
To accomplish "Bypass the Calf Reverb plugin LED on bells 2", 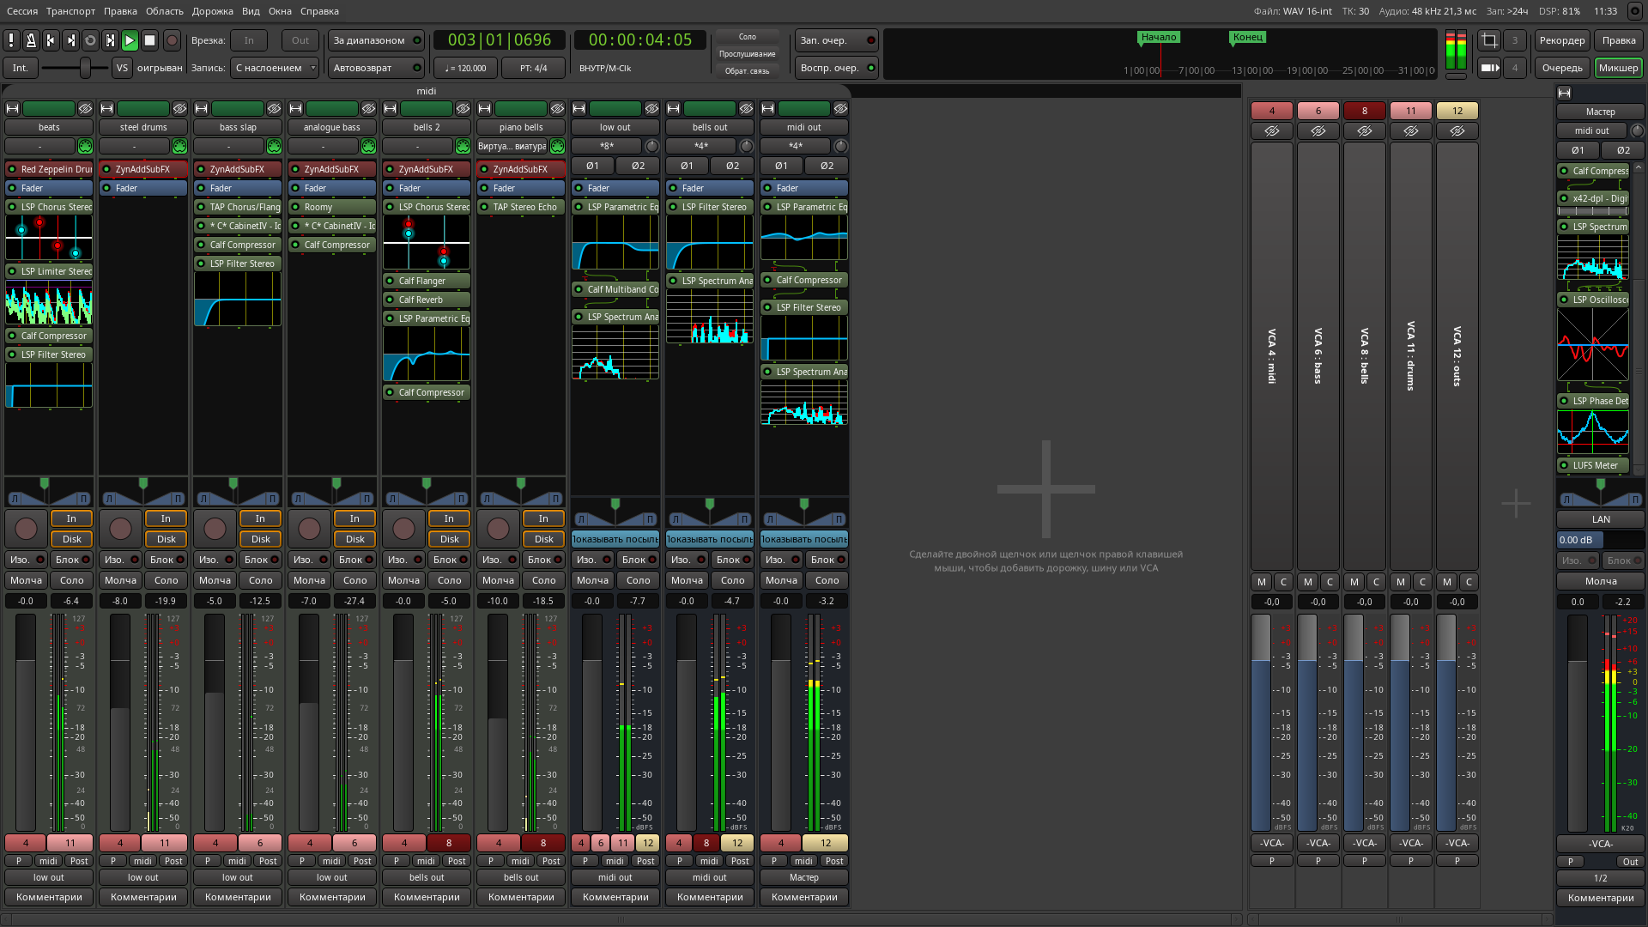I will pos(390,300).
